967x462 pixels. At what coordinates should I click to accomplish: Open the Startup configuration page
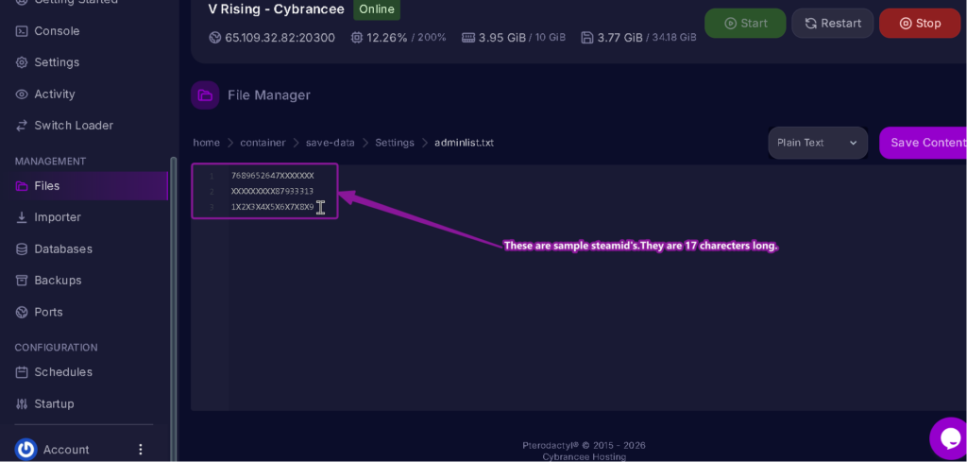54,403
